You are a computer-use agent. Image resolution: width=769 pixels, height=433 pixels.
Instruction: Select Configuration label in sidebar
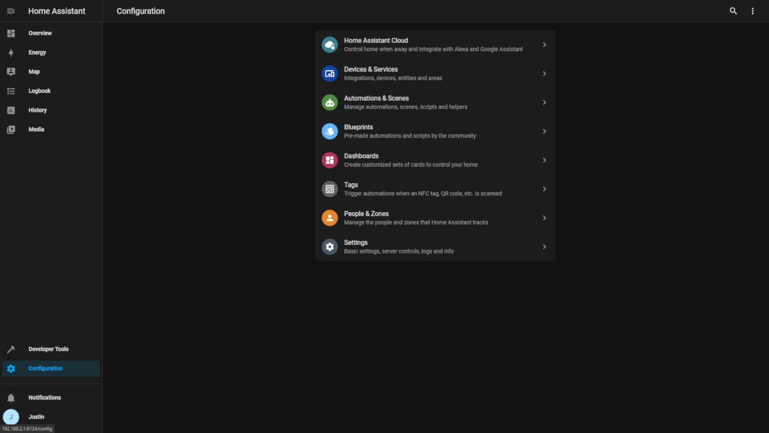(x=45, y=368)
